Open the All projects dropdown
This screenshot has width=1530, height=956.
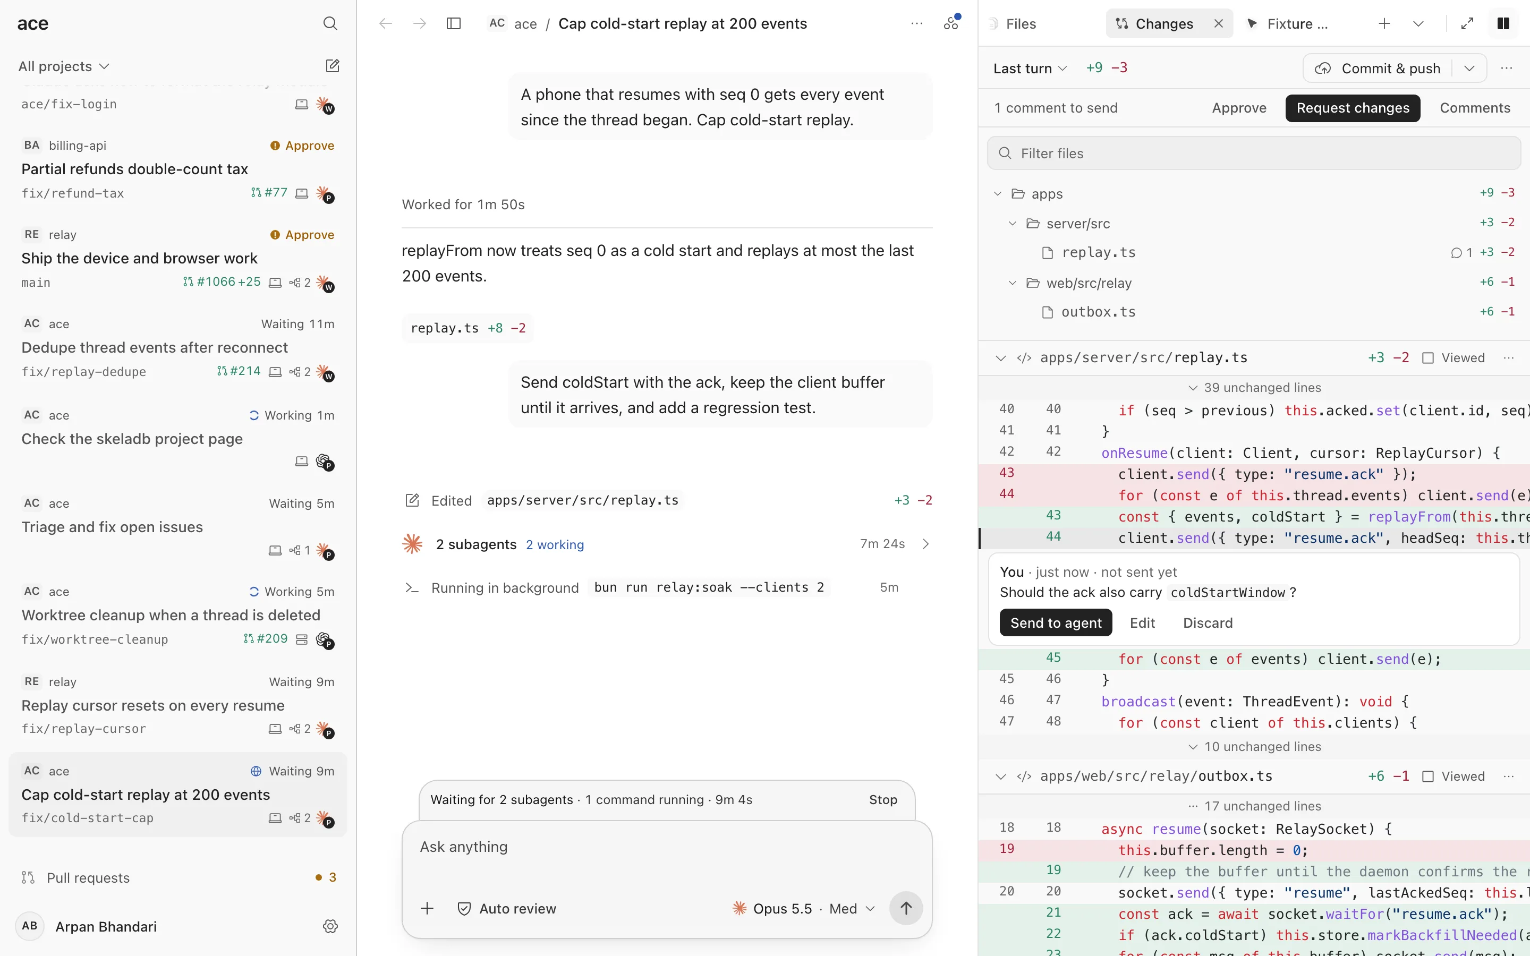[x=64, y=66]
